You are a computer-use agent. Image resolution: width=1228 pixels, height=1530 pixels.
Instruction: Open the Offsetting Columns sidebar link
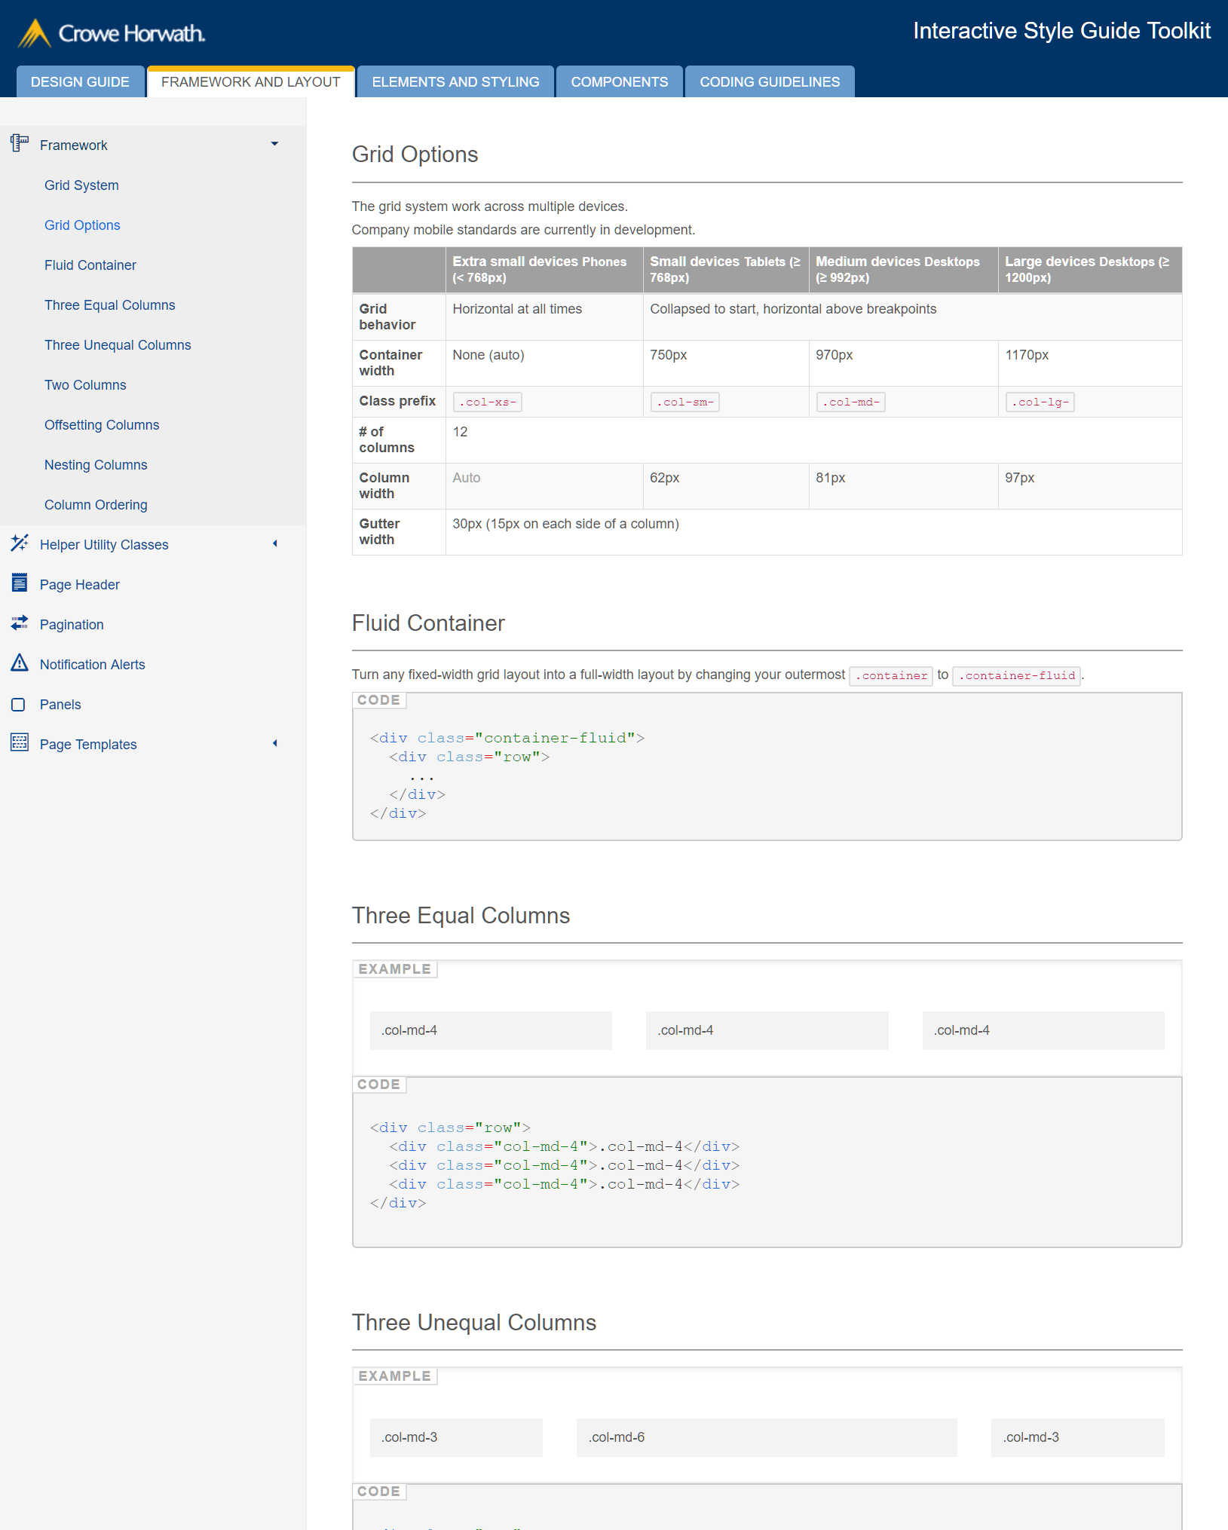(102, 425)
